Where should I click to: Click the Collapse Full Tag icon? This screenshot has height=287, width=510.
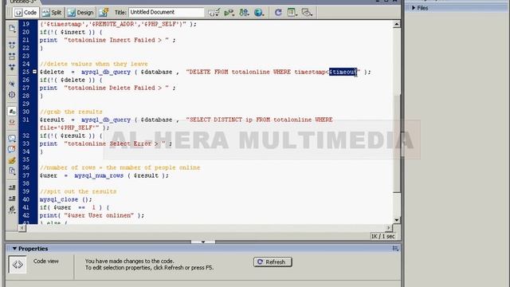pyautogui.click(x=12, y=45)
